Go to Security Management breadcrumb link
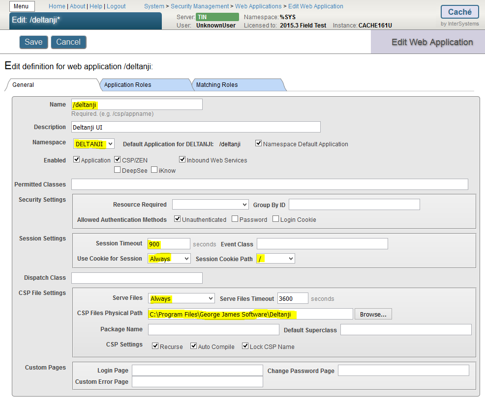 pyautogui.click(x=200, y=6)
